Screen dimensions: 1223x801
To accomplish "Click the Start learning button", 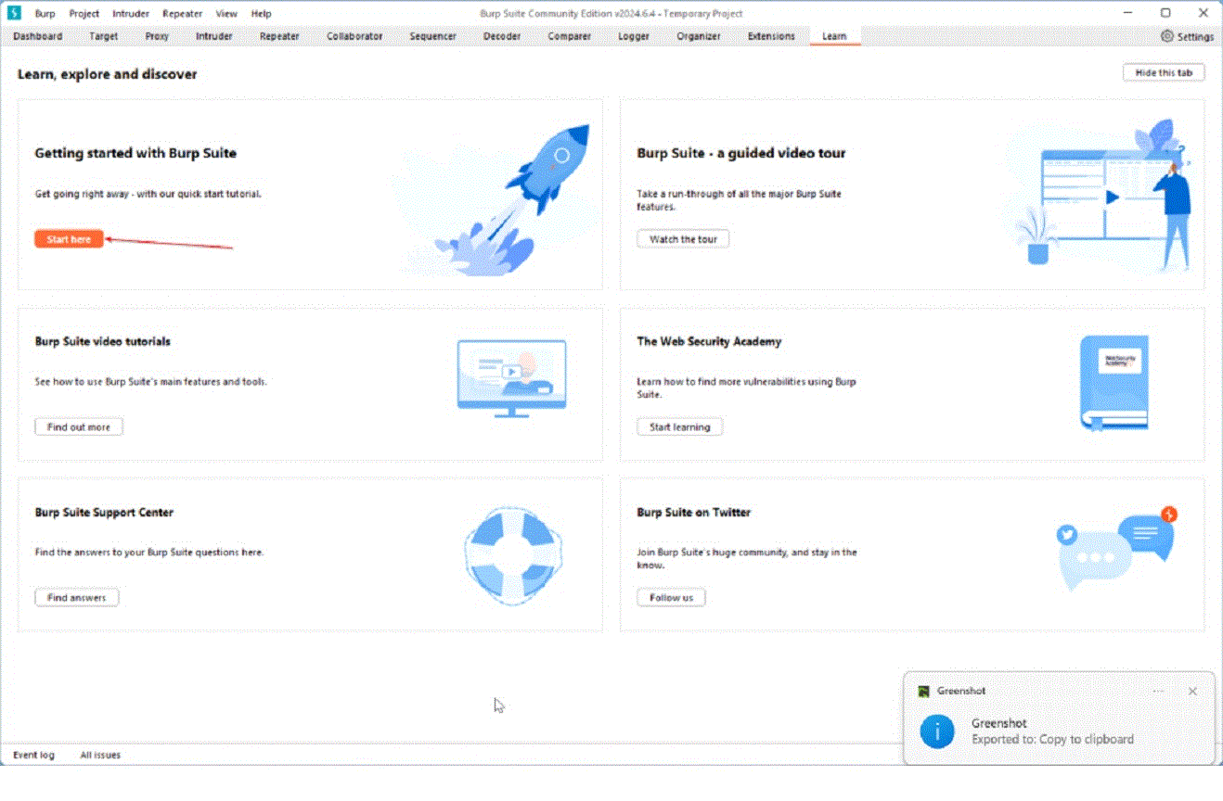I will click(x=679, y=427).
